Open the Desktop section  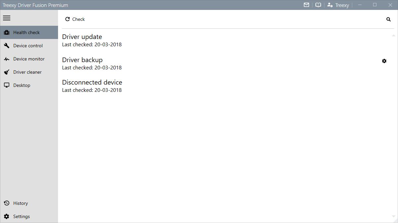coord(21,85)
